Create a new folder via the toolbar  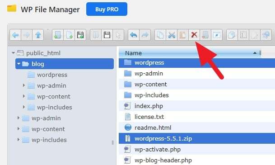pyautogui.click(x=58, y=35)
